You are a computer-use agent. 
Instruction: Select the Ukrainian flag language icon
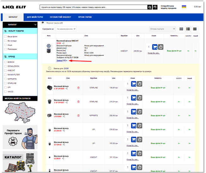(x=184, y=7)
